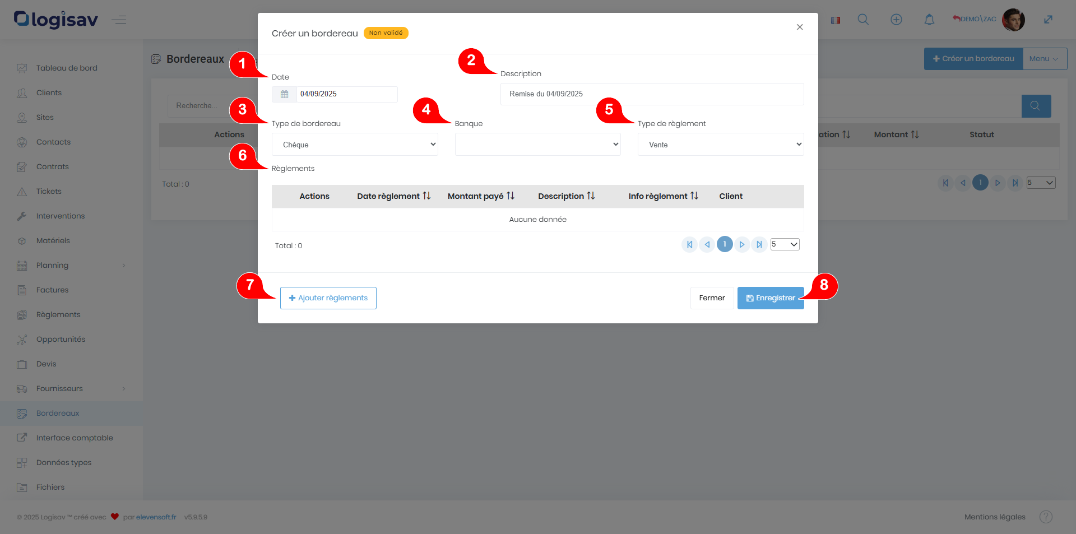Click the Enregistrer button
This screenshot has height=534, width=1076.
(x=770, y=298)
